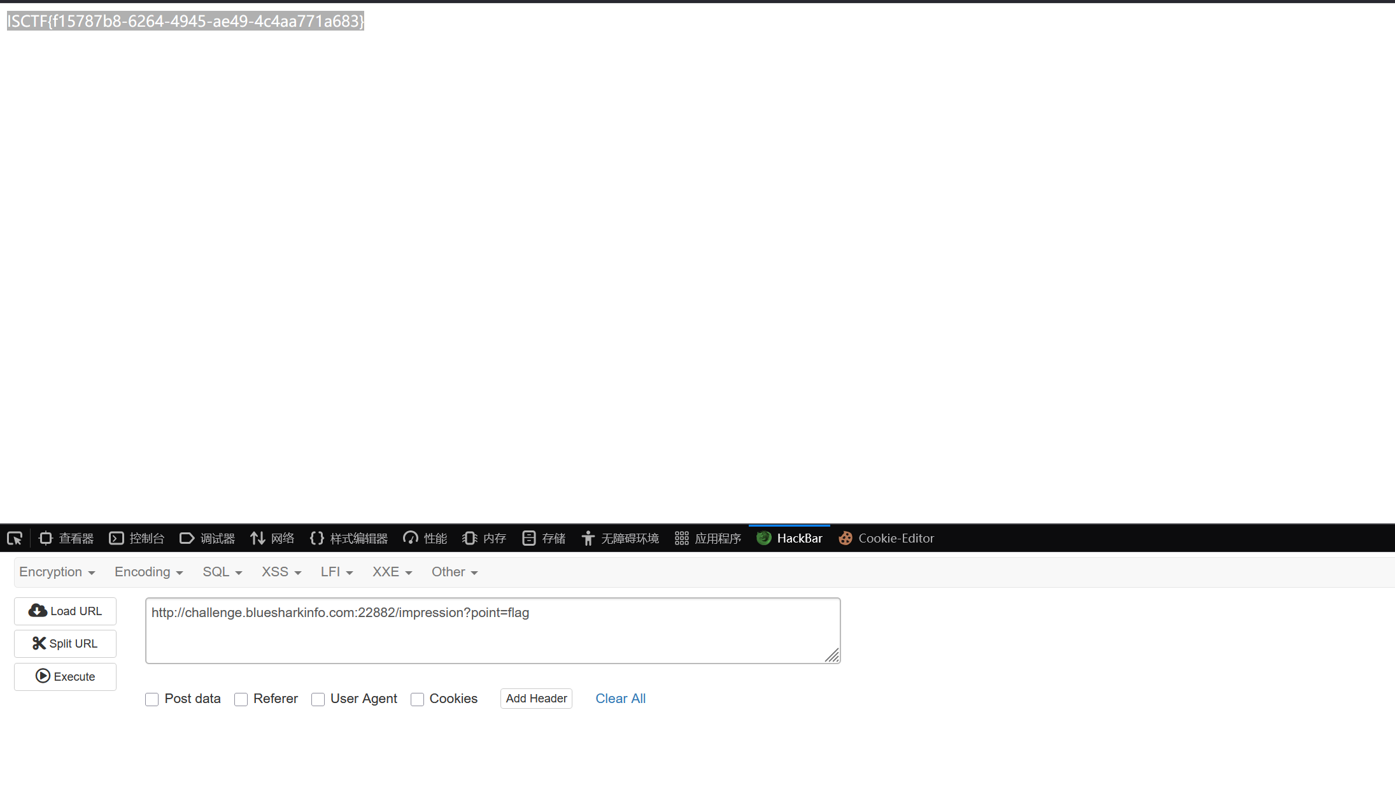Expand the Encryption dropdown menu
Image resolution: width=1395 pixels, height=810 pixels.
(57, 572)
